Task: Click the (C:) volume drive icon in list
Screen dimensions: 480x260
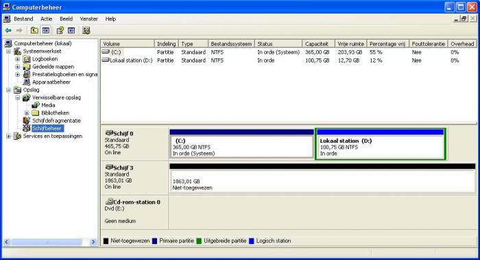Action: click(x=106, y=51)
